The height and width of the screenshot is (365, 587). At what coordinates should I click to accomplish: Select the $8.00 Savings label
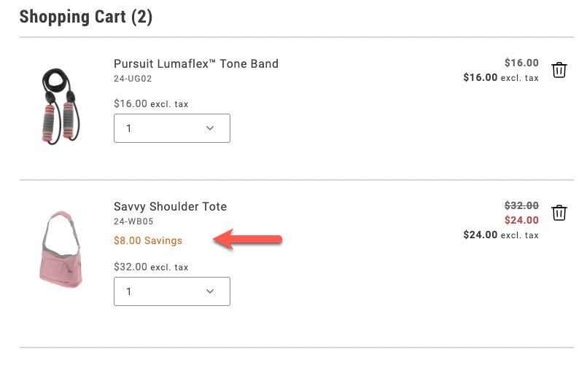[x=148, y=240]
